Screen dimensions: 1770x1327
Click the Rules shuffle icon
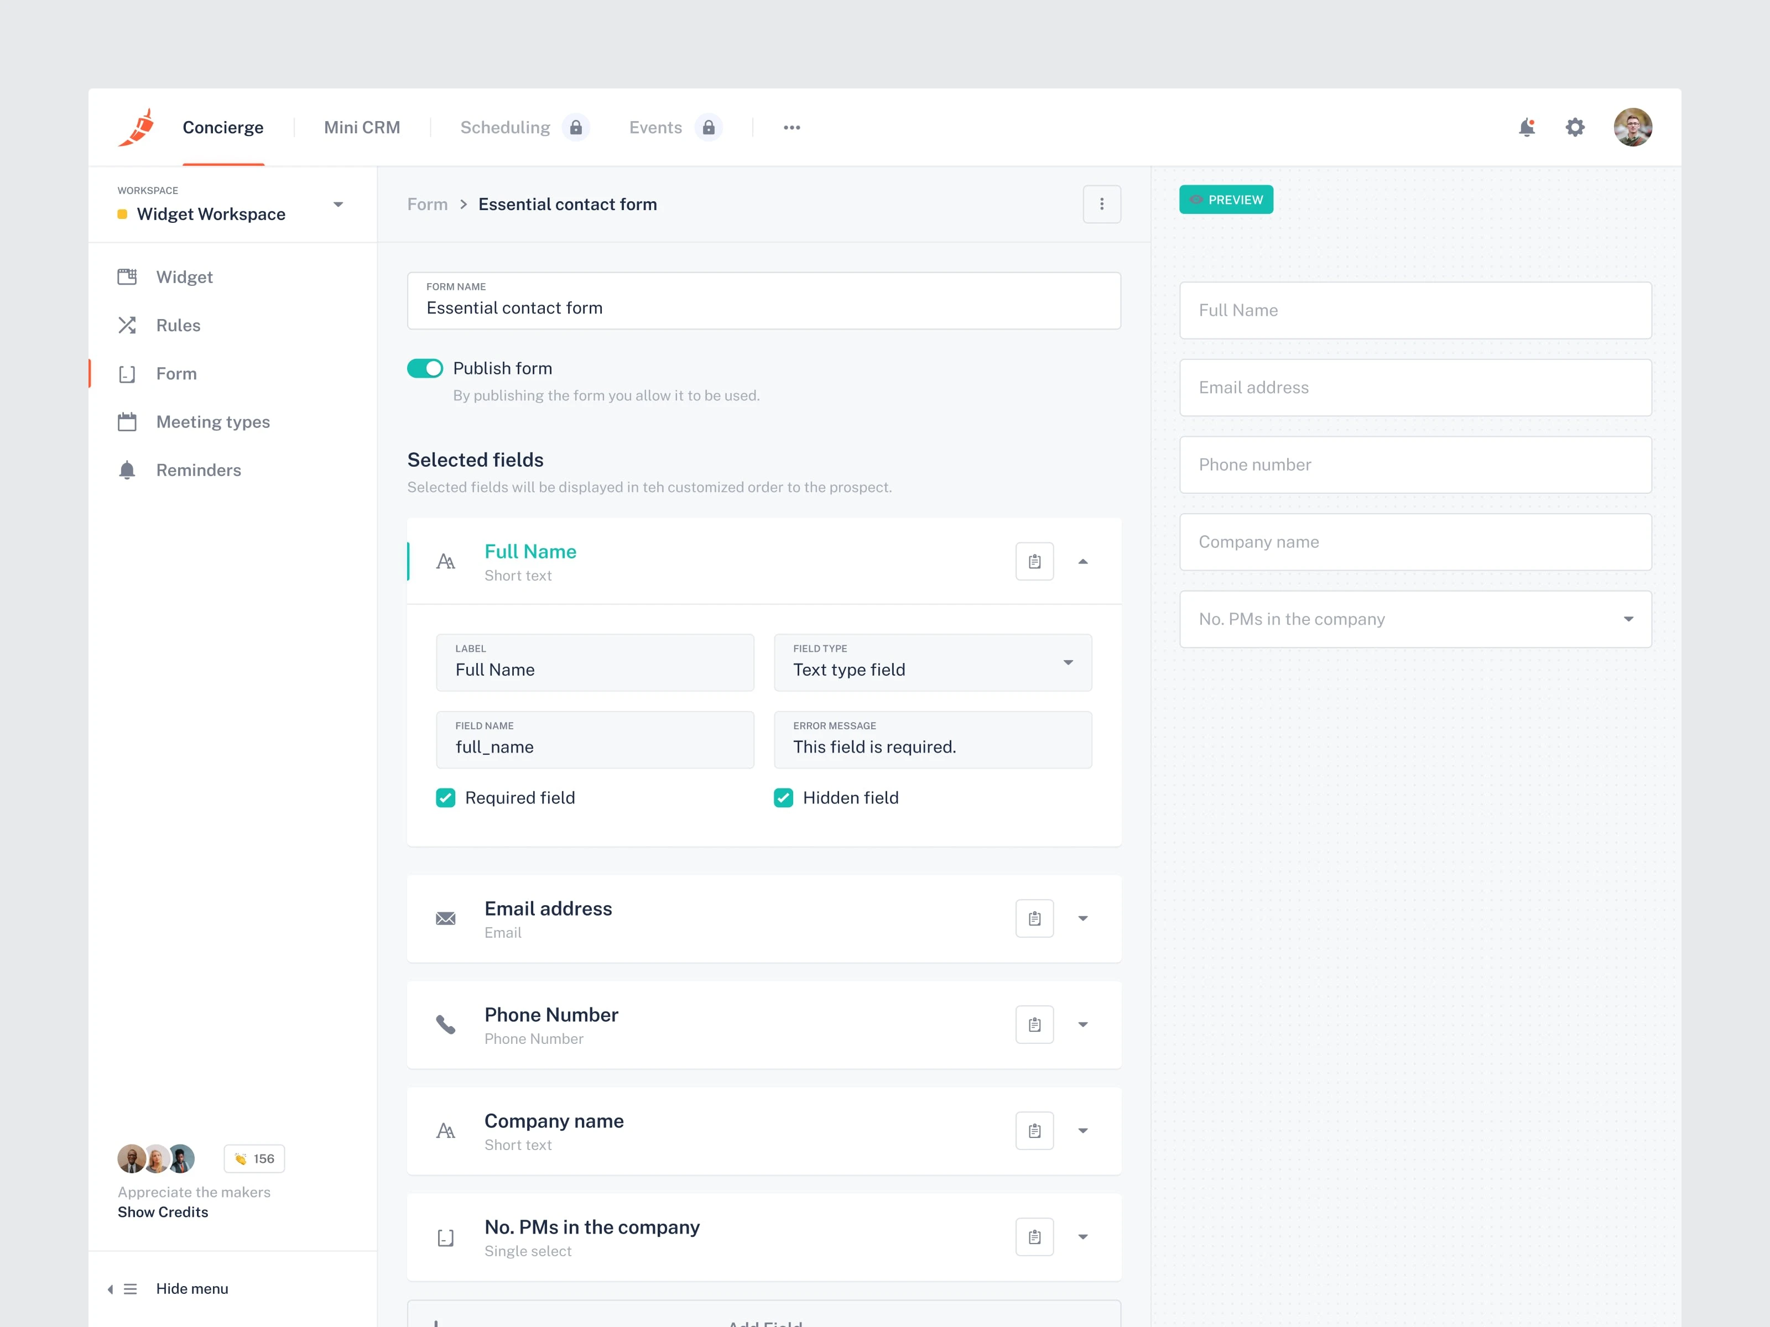tap(127, 326)
